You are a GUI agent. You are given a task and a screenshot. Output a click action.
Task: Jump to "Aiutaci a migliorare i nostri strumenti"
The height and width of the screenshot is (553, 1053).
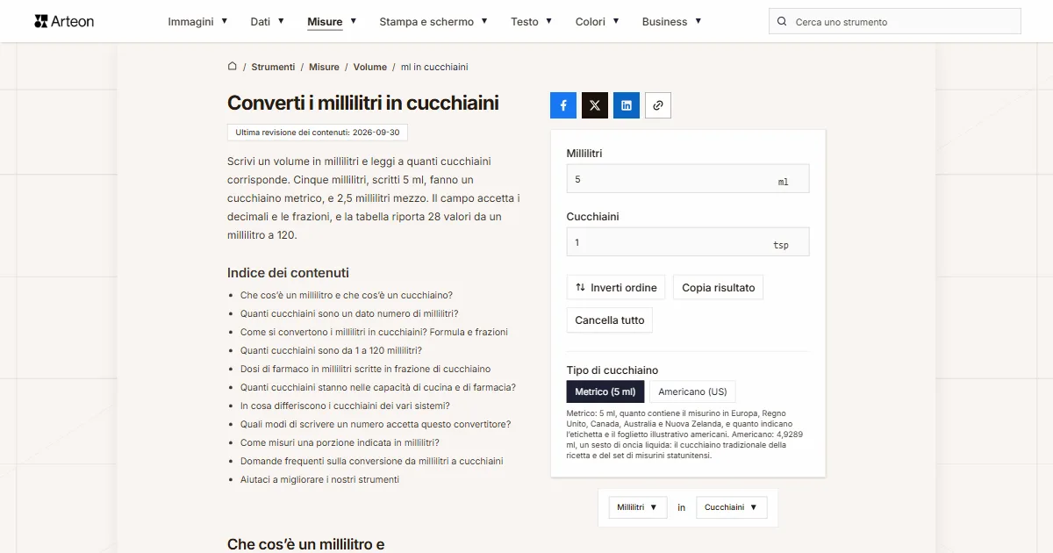click(319, 479)
